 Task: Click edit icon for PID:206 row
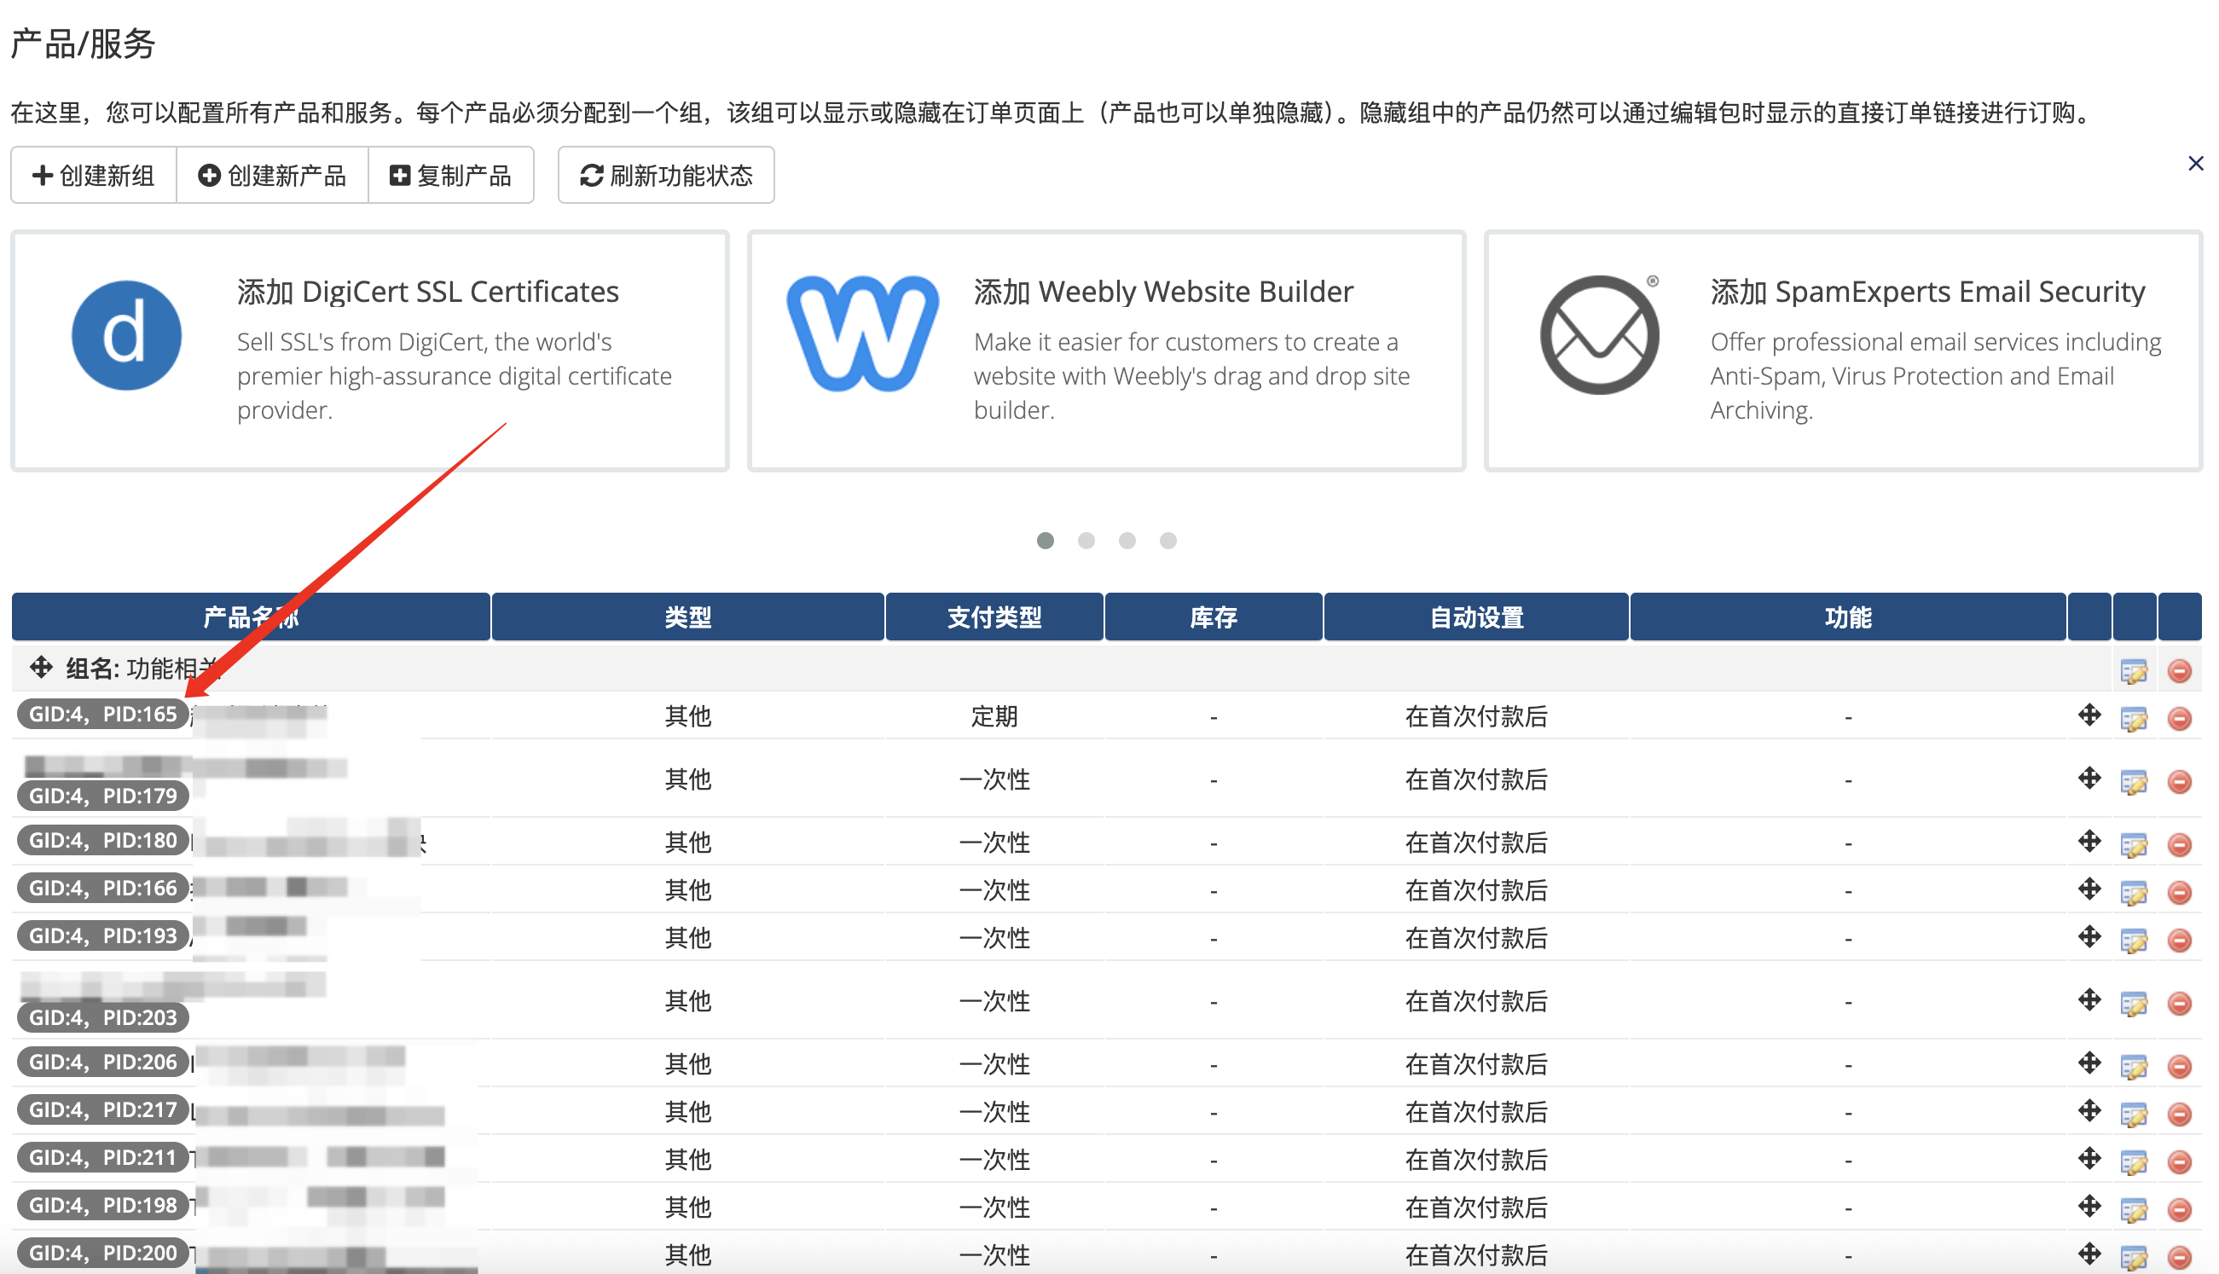[2133, 1066]
